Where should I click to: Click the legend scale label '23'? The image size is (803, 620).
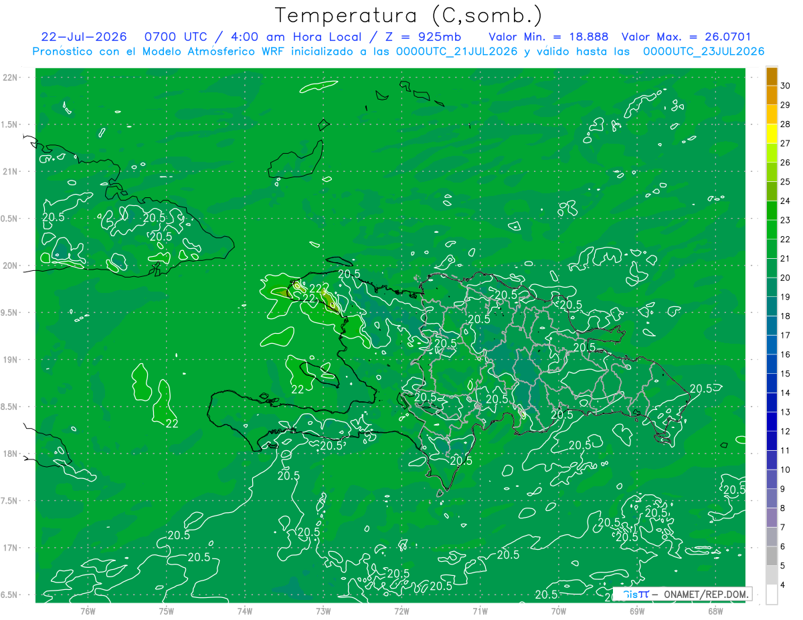coord(786,220)
